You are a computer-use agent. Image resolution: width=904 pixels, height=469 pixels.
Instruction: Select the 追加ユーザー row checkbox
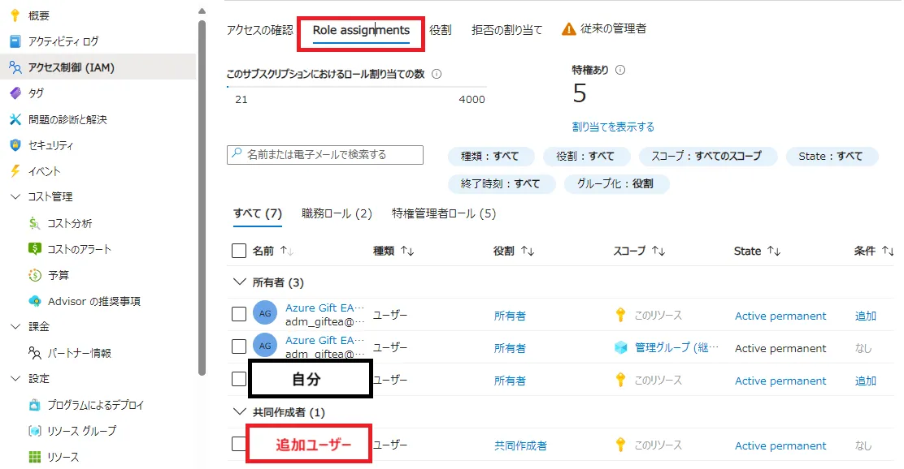click(239, 444)
